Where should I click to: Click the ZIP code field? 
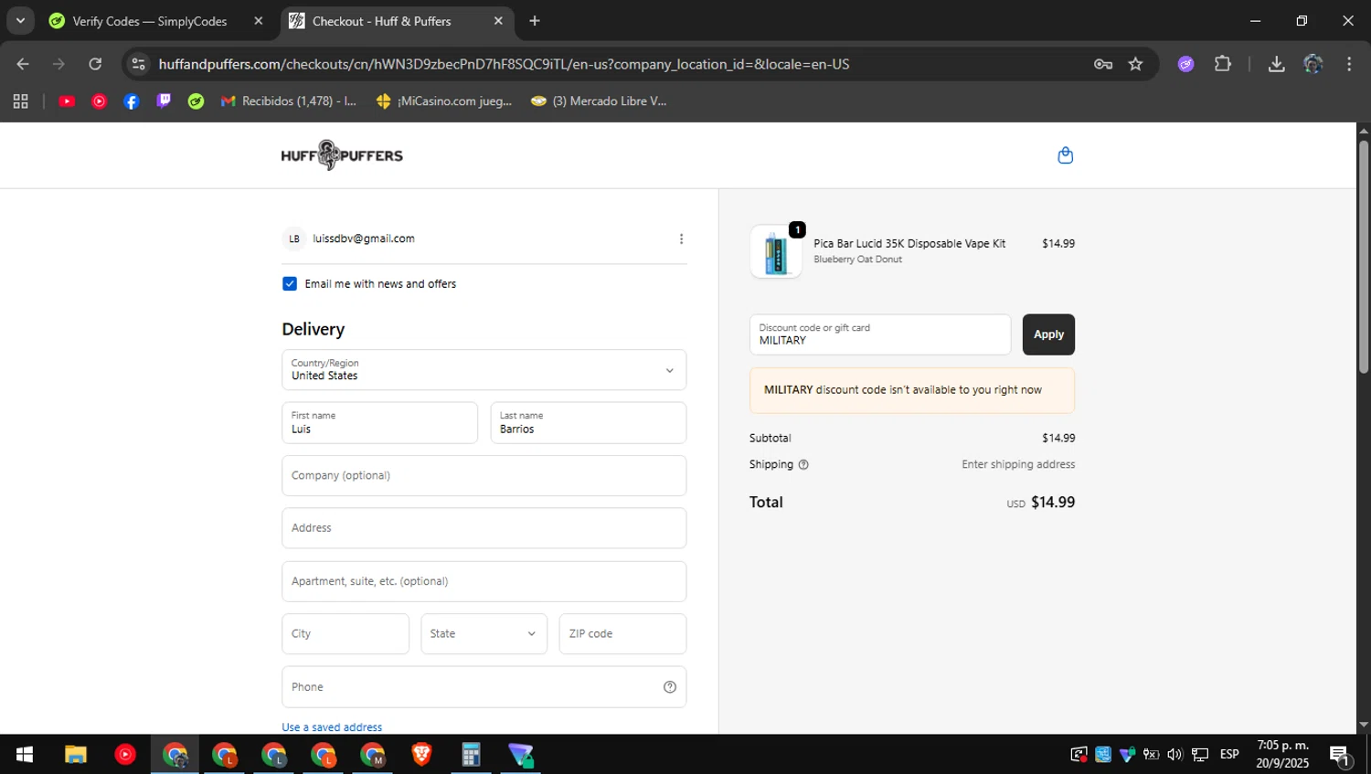click(622, 634)
